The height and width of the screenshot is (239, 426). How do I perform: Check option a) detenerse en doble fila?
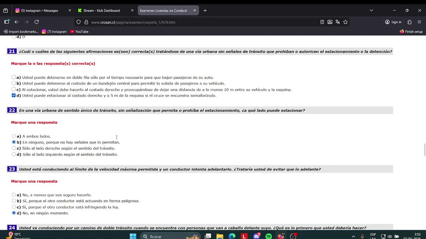click(14, 77)
